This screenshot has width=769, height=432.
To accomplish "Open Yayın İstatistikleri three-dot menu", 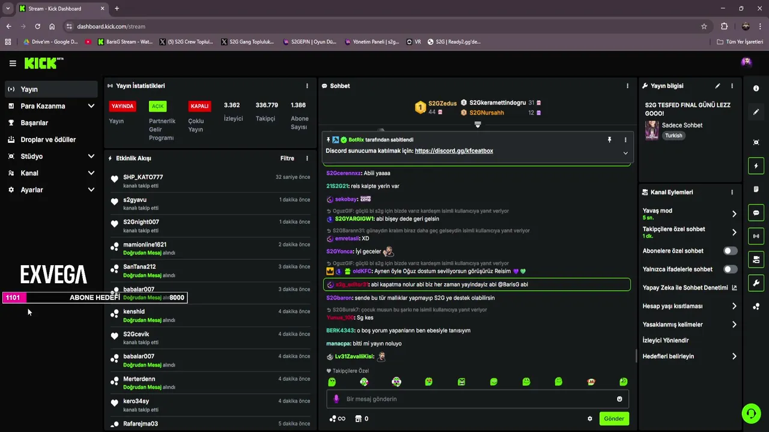I will click(x=307, y=86).
